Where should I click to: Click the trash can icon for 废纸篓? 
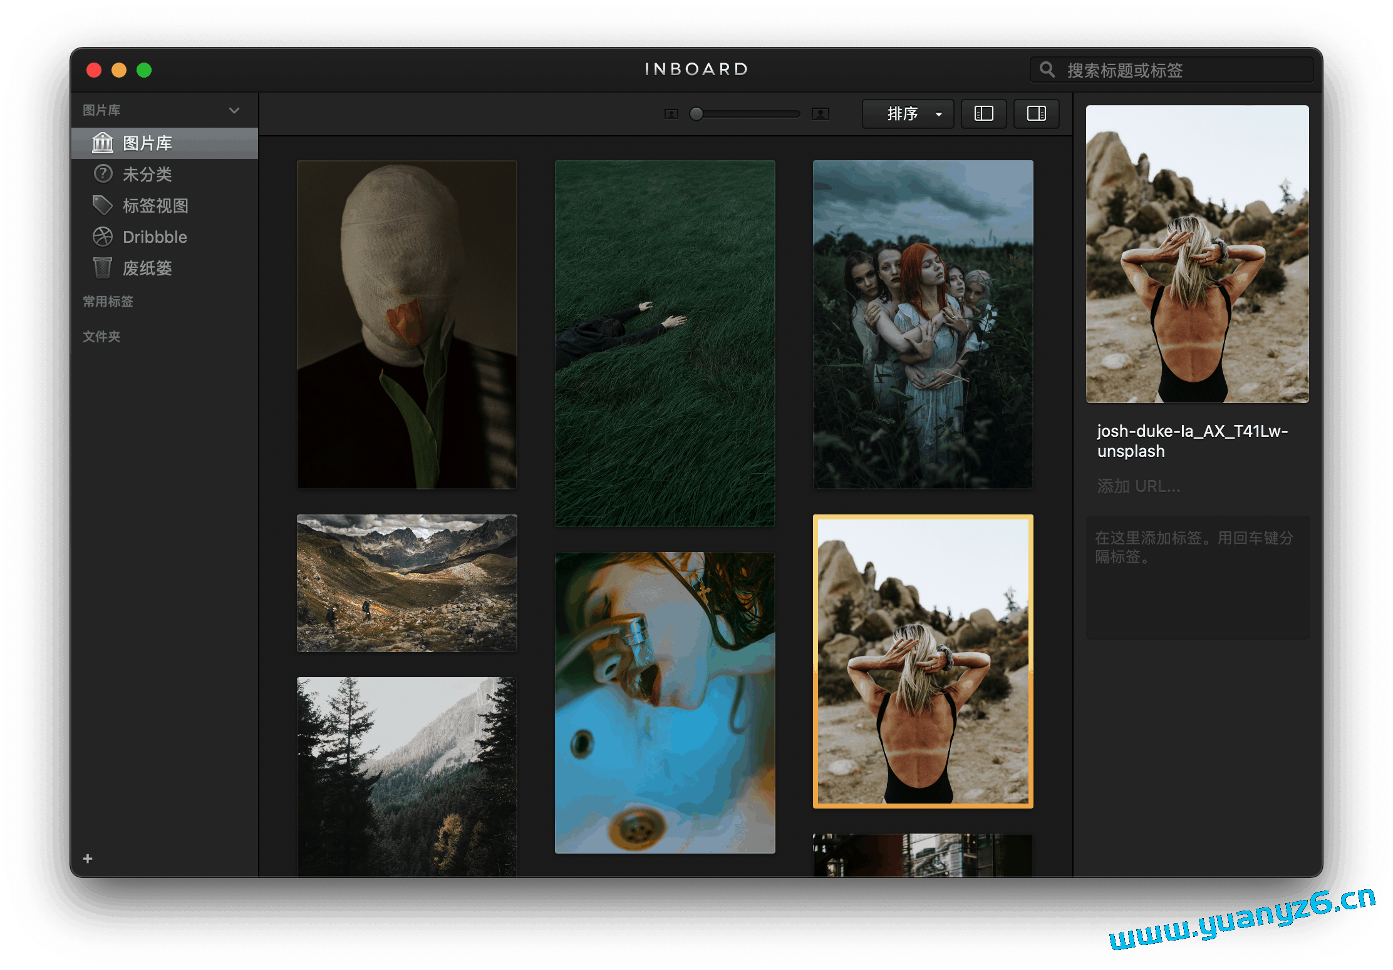102,268
